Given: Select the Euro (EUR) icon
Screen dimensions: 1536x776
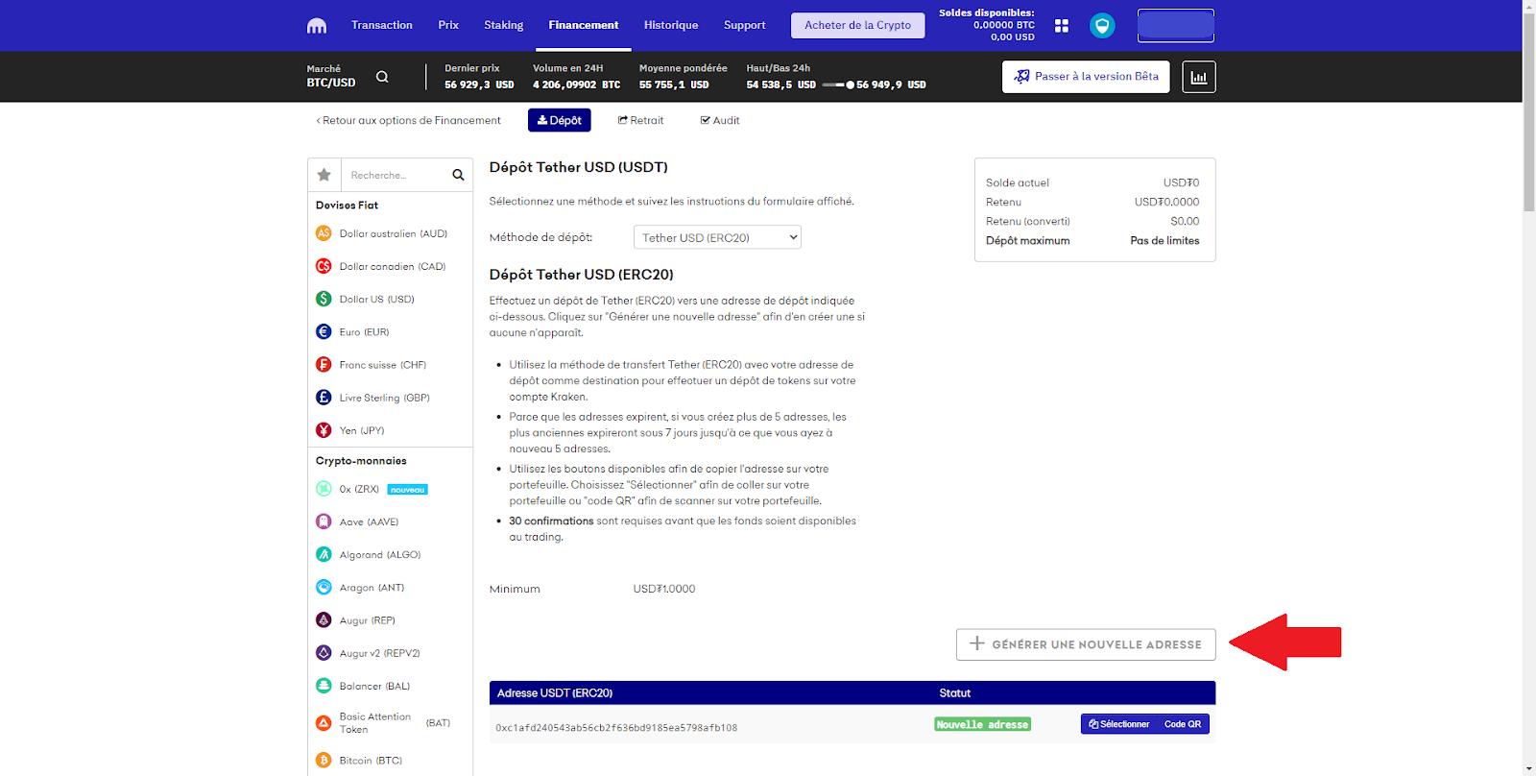Looking at the screenshot, I should pos(324,331).
